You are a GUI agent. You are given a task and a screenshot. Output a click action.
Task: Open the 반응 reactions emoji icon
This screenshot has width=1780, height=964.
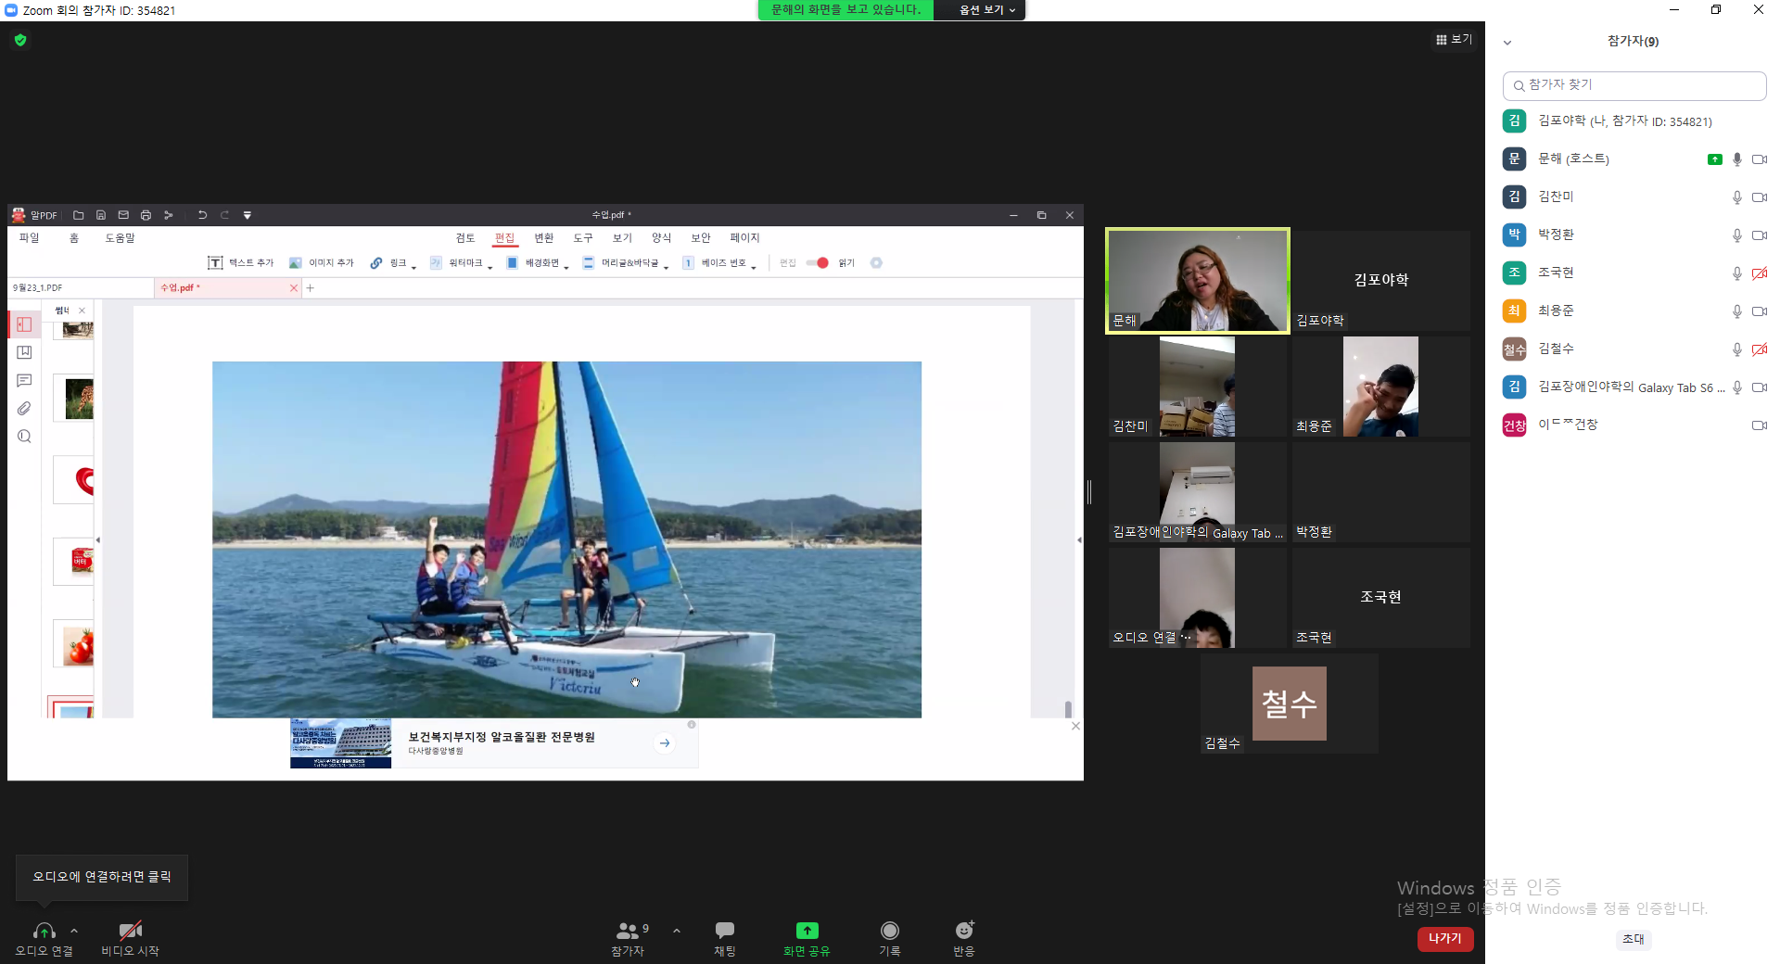point(964,930)
